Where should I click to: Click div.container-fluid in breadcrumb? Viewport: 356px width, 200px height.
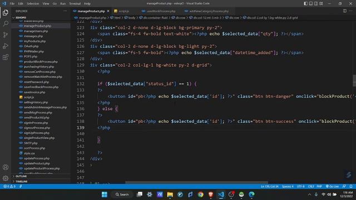click(x=155, y=17)
